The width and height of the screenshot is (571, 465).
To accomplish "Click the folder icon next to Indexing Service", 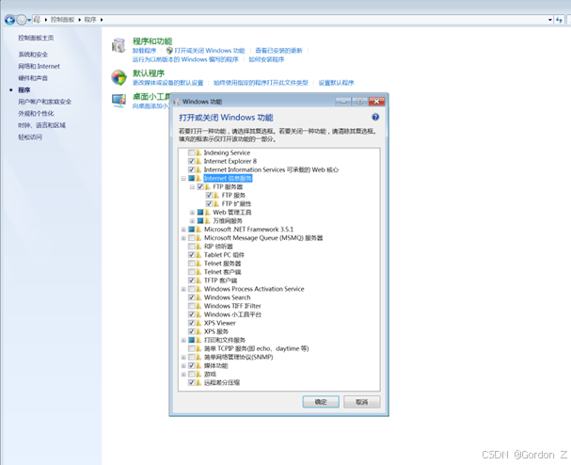I will (x=198, y=152).
